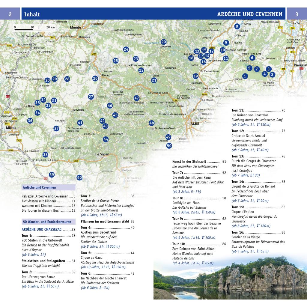Click map marker number 8 near Balazuc
The height and width of the screenshot is (307, 307).
pyautogui.click(x=237, y=26)
